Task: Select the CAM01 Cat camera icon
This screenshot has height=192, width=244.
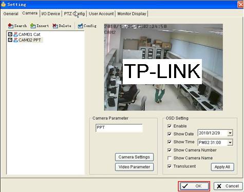Action: (x=15, y=34)
